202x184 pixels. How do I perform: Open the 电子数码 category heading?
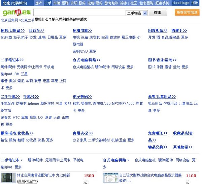pos(84,97)
